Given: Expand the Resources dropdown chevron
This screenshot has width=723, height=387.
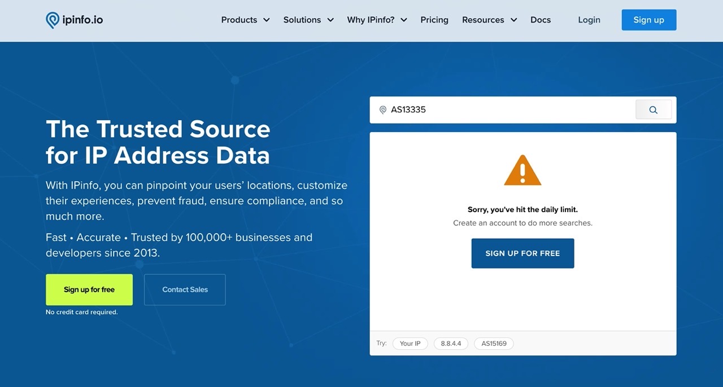Looking at the screenshot, I should click(513, 20).
